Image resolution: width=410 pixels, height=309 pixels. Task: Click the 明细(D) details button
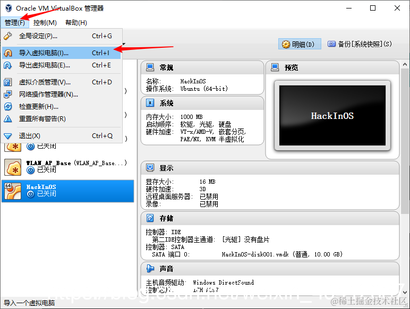(300, 44)
